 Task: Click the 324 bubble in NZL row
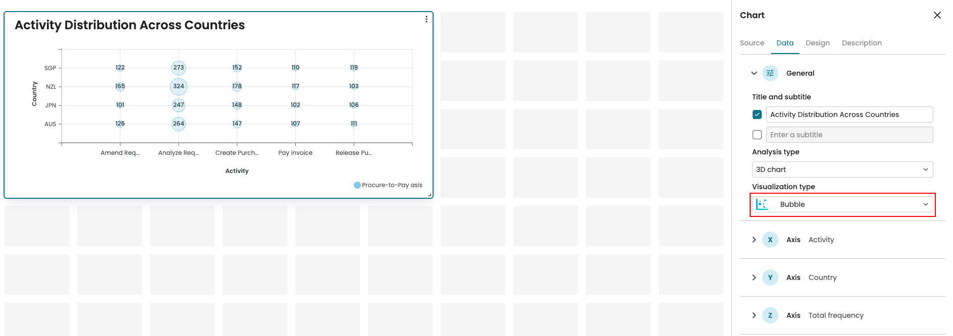coord(179,86)
